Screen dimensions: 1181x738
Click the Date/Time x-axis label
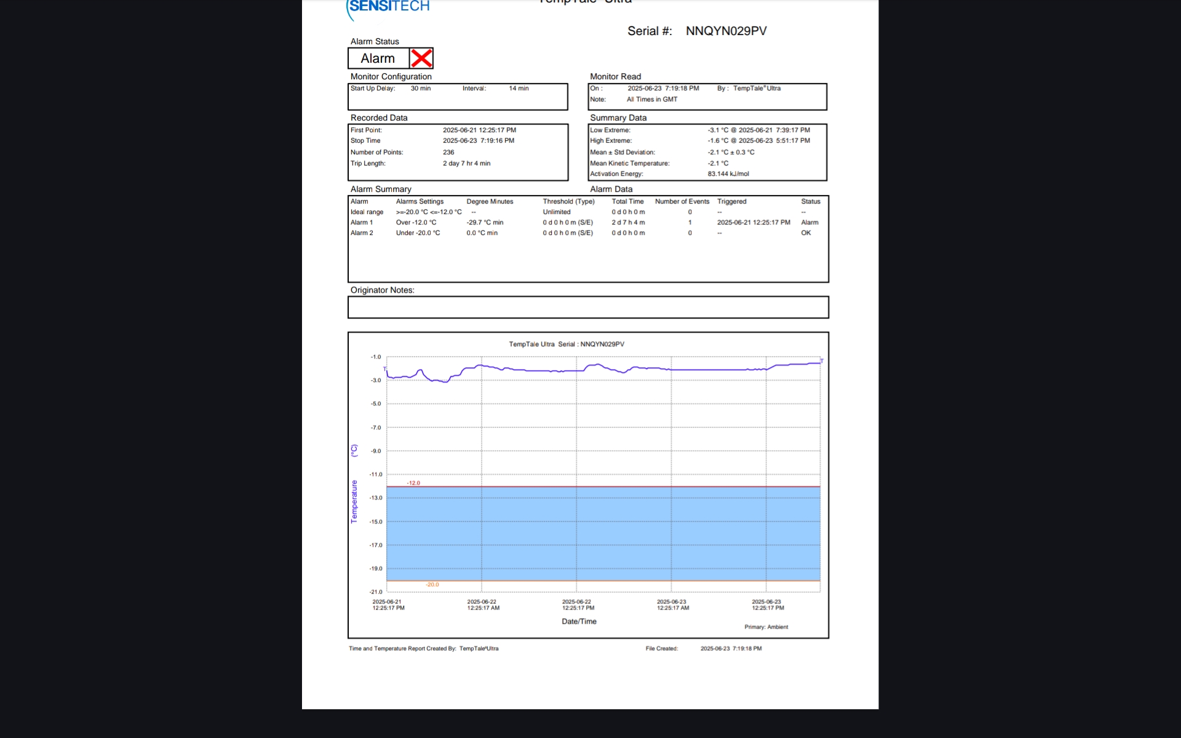(579, 622)
